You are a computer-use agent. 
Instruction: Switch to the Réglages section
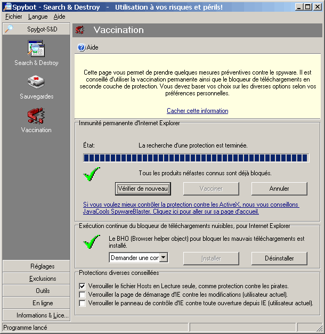coord(36,266)
